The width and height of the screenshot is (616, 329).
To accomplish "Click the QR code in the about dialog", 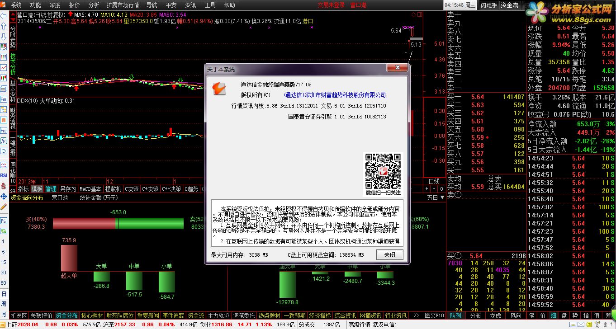I will [x=383, y=171].
